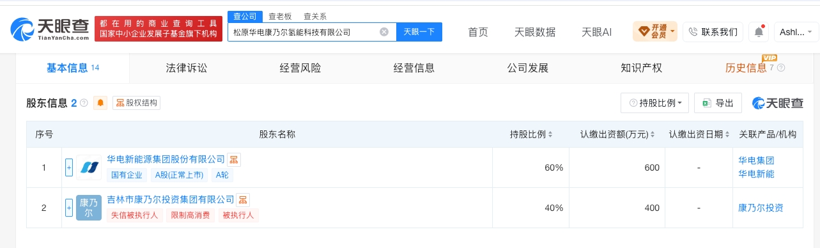Click the 限制高消费 risk tag

point(190,215)
